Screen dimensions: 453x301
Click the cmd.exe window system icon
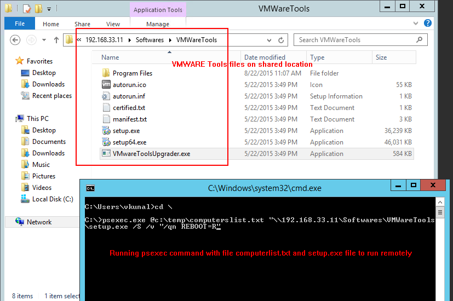coord(90,188)
